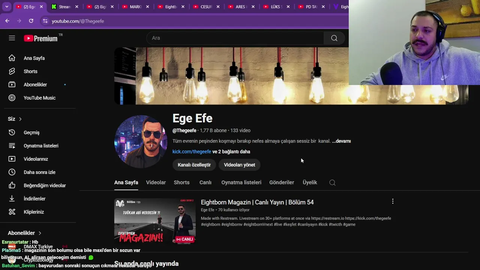The height and width of the screenshot is (270, 480).
Task: Select the Ana Sayfa channel tab
Action: click(126, 183)
